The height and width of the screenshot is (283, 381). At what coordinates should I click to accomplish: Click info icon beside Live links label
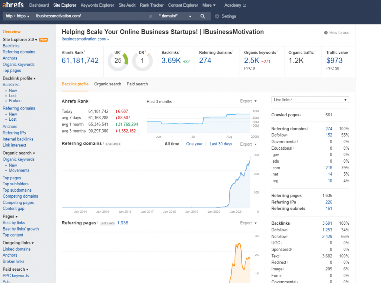pos(292,100)
